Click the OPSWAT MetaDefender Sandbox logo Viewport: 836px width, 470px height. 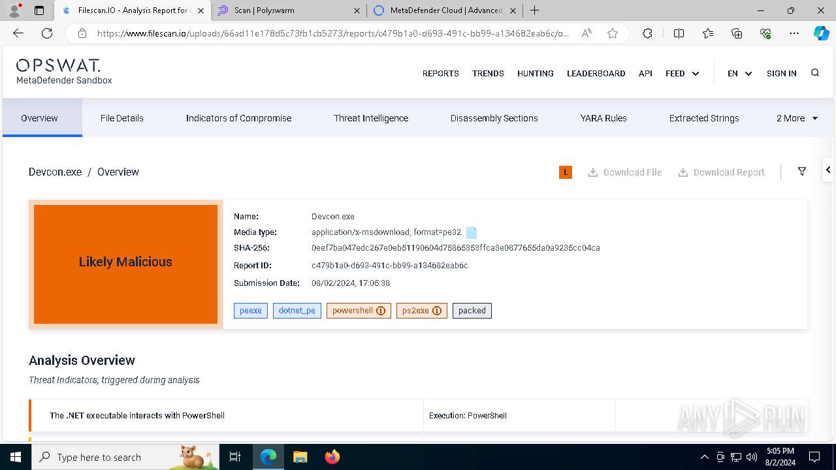click(64, 72)
